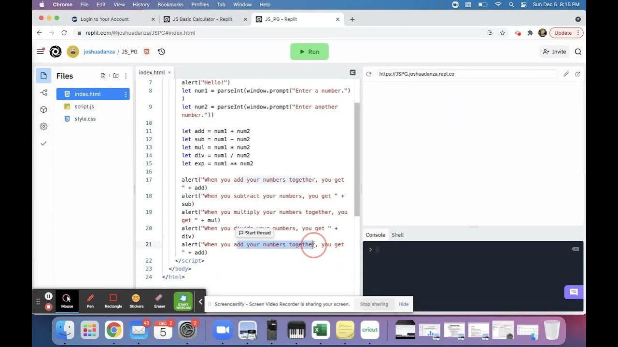This screenshot has width=618, height=347.
Task: Open the History menu in menu bar
Action: [x=141, y=4]
